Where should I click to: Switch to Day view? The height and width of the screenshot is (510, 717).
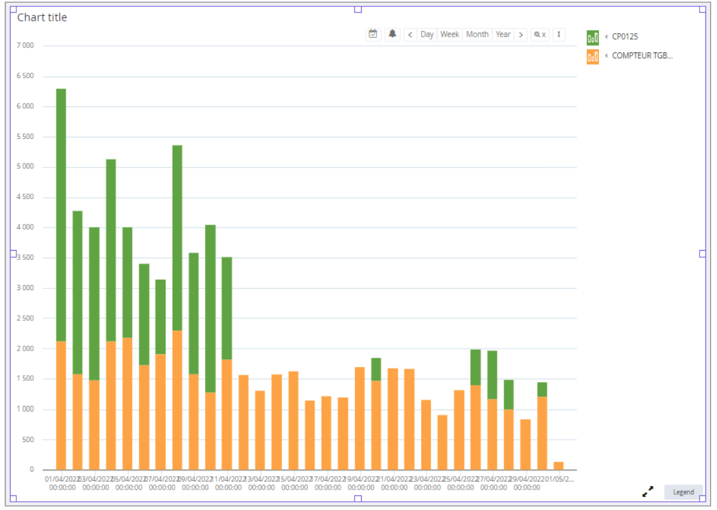coord(427,35)
